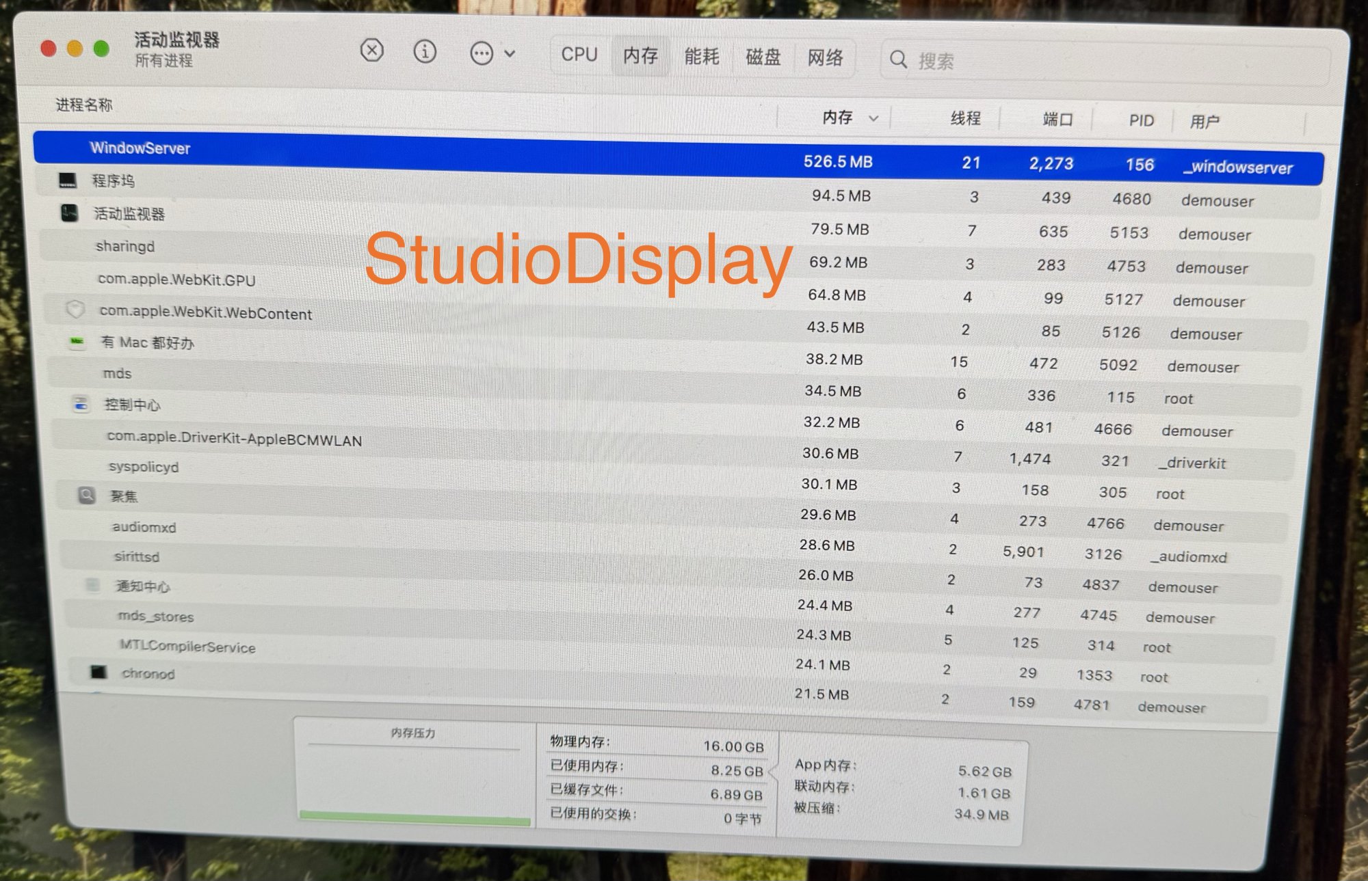Open the 磁盘 disk tab
This screenshot has width=1368, height=881.
click(x=763, y=57)
